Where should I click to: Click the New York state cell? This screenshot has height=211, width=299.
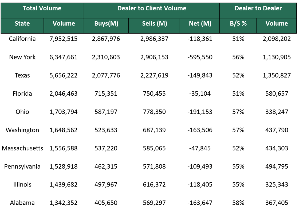coord(22,57)
